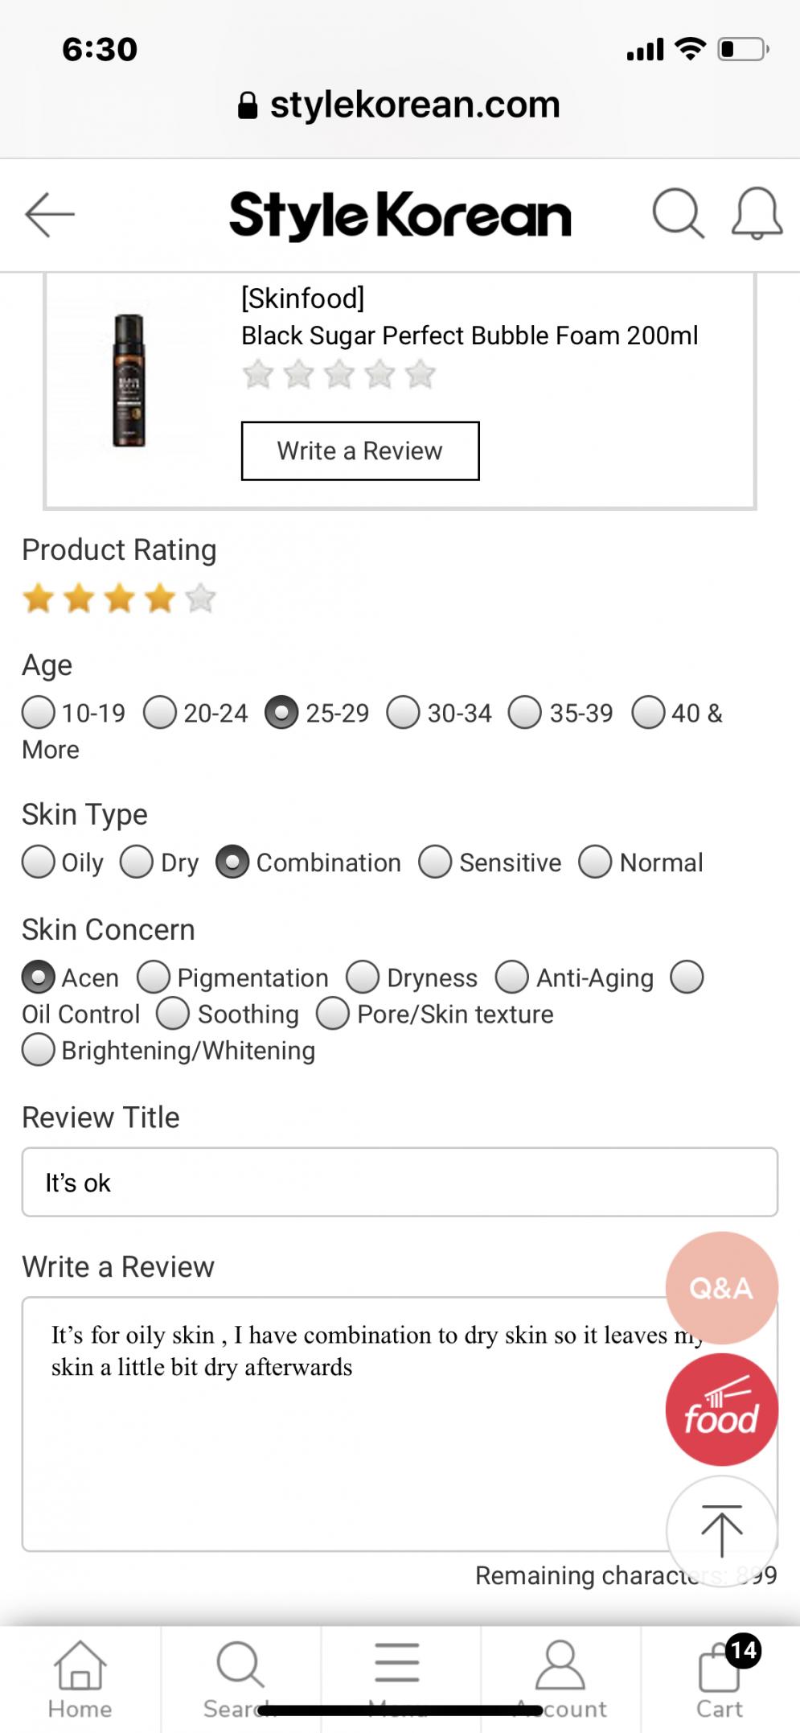The width and height of the screenshot is (800, 1733).
Task: Click the Skinfood bubble foam product thumbnail
Action: coord(129,381)
